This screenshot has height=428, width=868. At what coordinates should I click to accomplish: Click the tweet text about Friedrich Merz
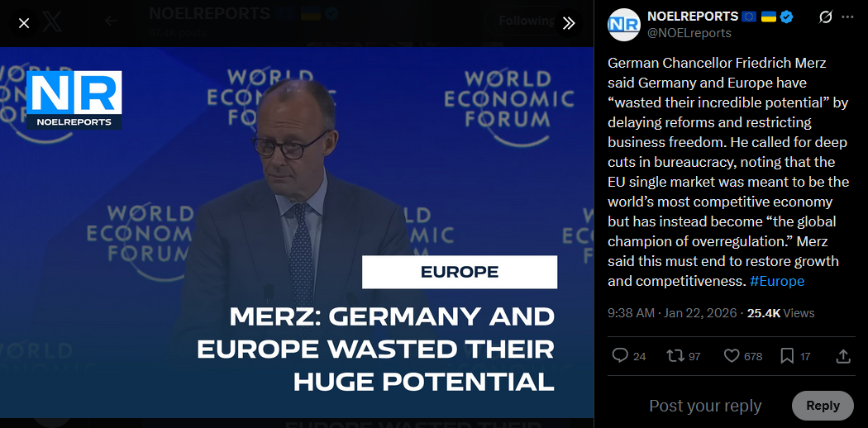[728, 172]
